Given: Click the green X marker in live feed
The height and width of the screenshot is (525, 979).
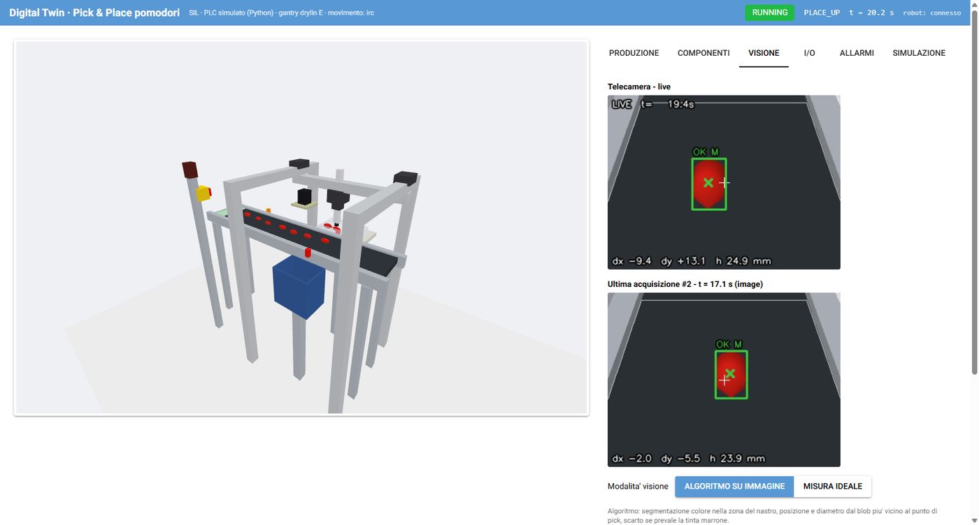Looking at the screenshot, I should 708,182.
